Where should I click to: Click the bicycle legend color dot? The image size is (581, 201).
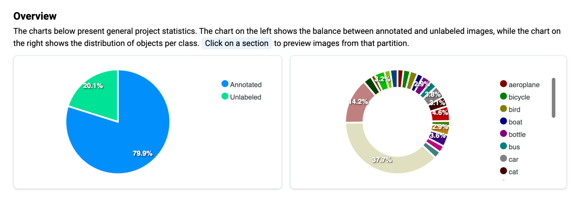503,97
